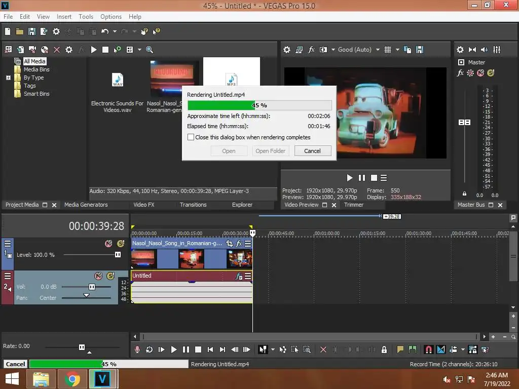This screenshot has width=519, height=389.
Task: Toggle Automatic Crossfades icon
Action: pyautogui.click(x=441, y=349)
